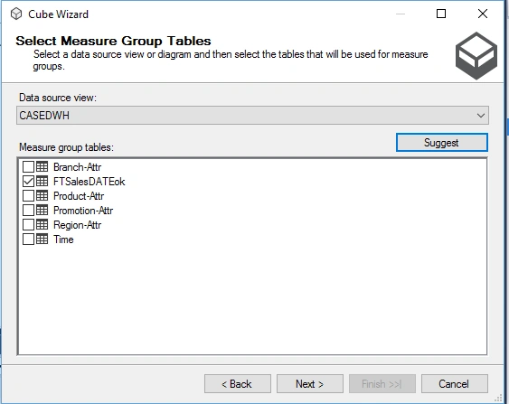Click the Product-Attr table icon
The image size is (509, 404).
(x=42, y=195)
